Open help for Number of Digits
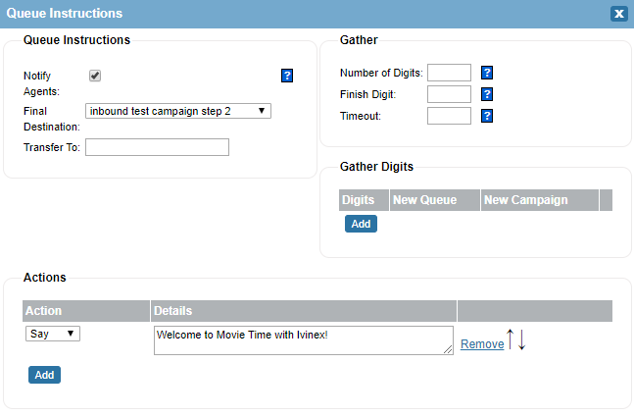This screenshot has height=416, width=634. 487,73
